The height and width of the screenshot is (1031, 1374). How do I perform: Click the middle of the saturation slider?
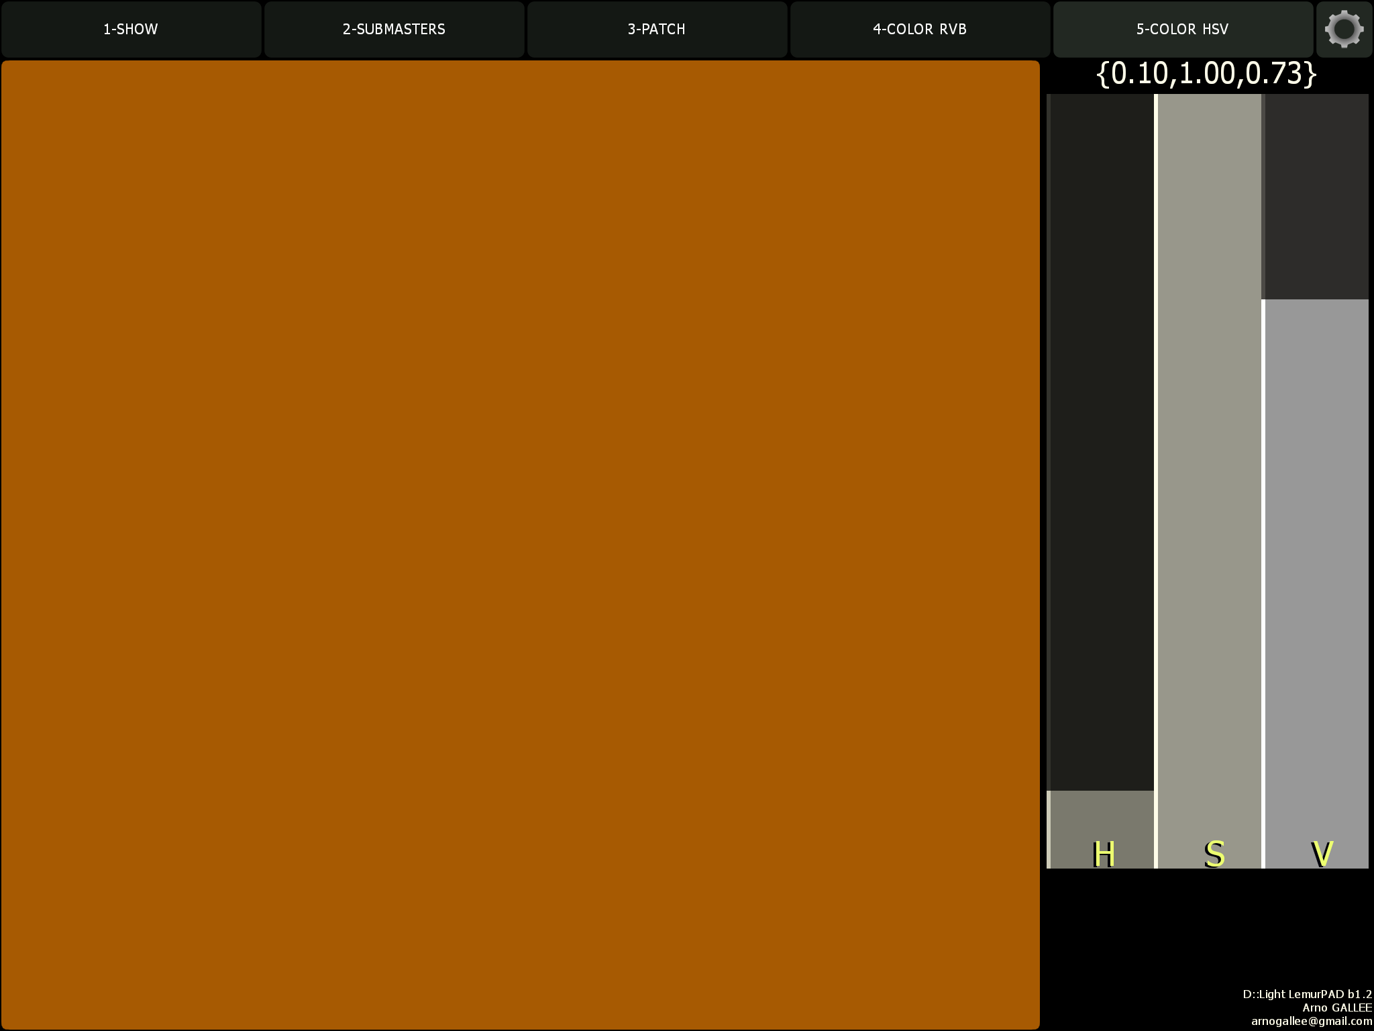(x=1209, y=481)
